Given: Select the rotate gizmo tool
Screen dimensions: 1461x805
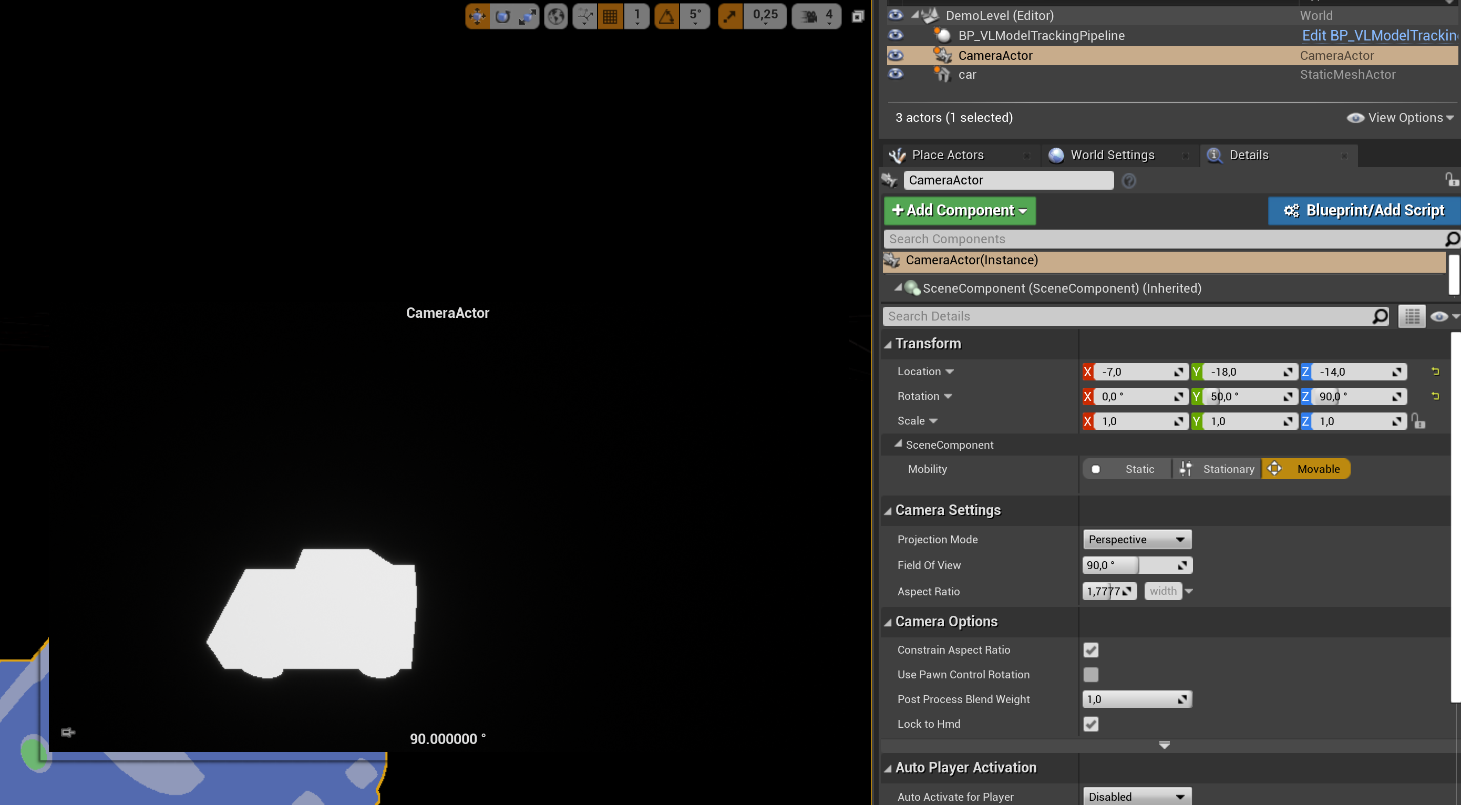Looking at the screenshot, I should click(502, 16).
